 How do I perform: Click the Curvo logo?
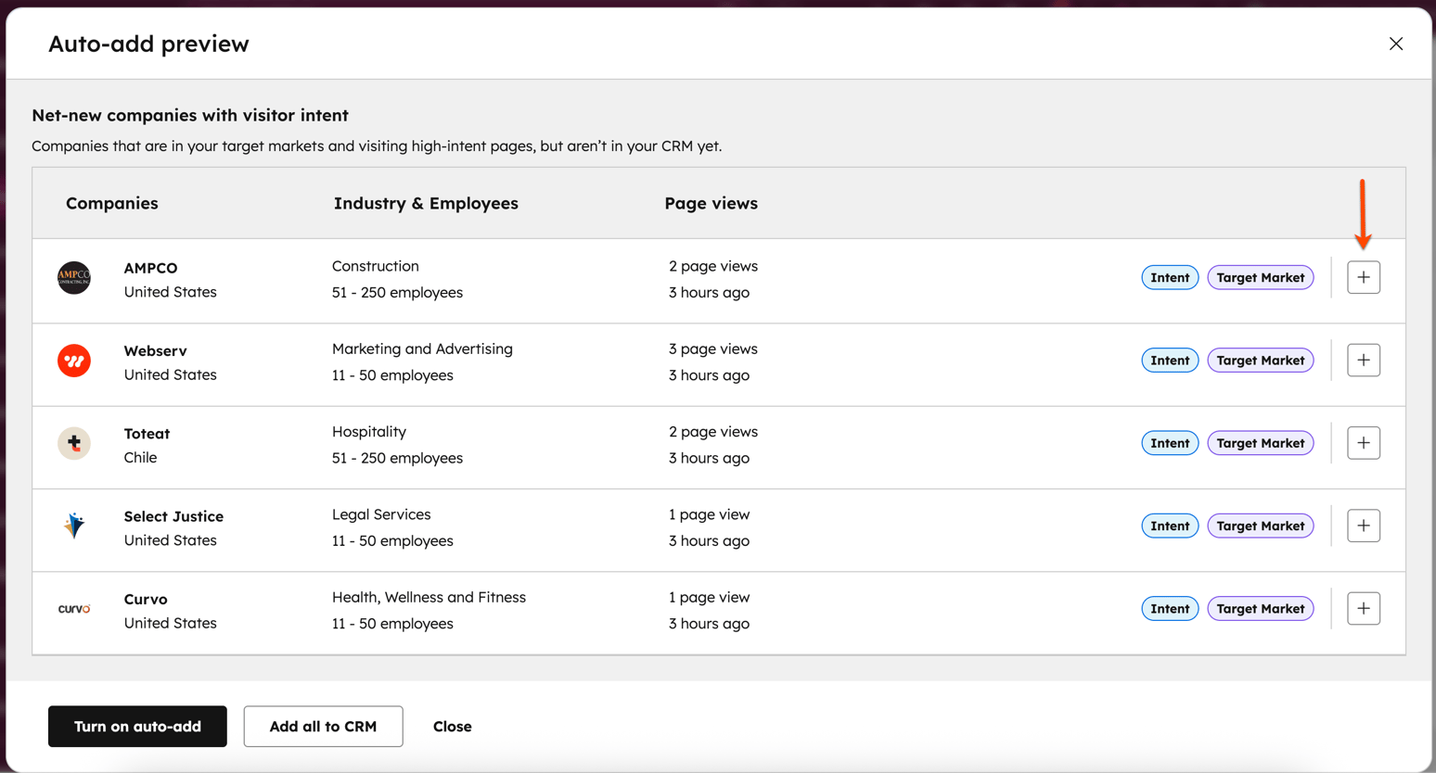coord(74,609)
